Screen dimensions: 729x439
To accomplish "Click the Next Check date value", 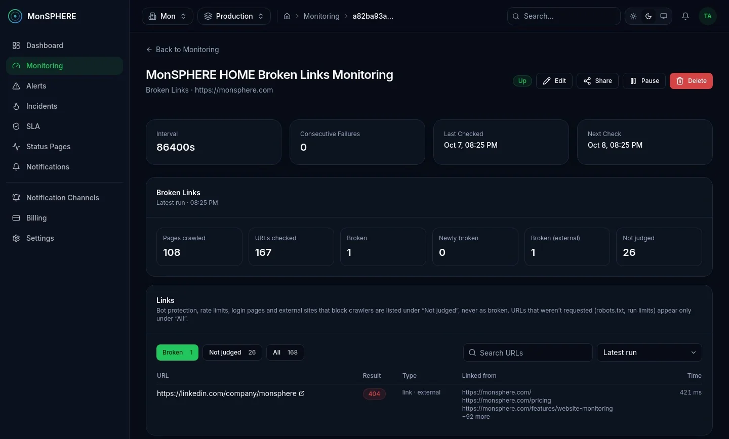I will (615, 145).
